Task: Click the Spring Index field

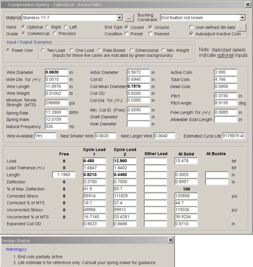Action: (x=56, y=119)
